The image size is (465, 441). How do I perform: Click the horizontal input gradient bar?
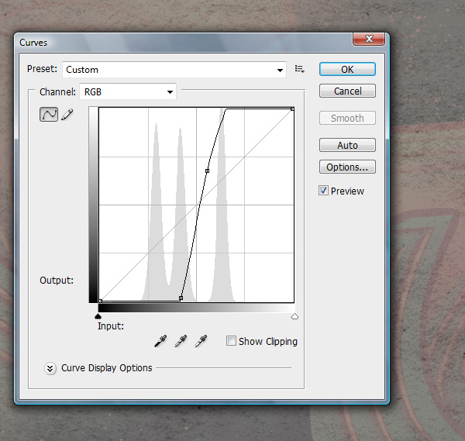click(x=196, y=308)
